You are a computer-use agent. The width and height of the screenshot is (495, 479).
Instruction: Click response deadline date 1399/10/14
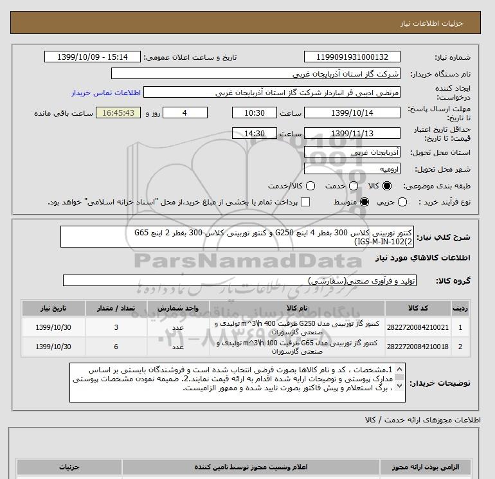coord(352,113)
